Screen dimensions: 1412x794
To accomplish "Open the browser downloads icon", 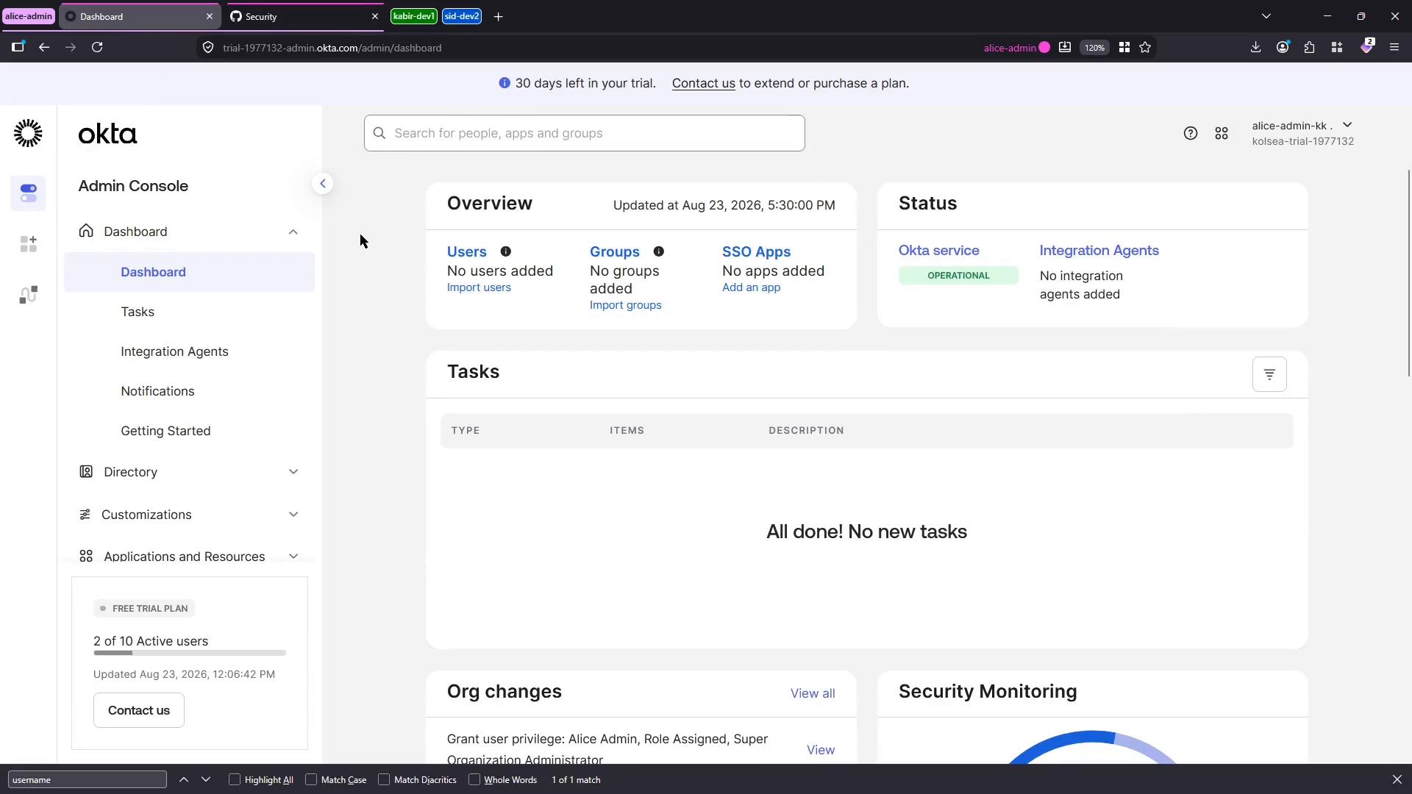I will (x=1255, y=47).
